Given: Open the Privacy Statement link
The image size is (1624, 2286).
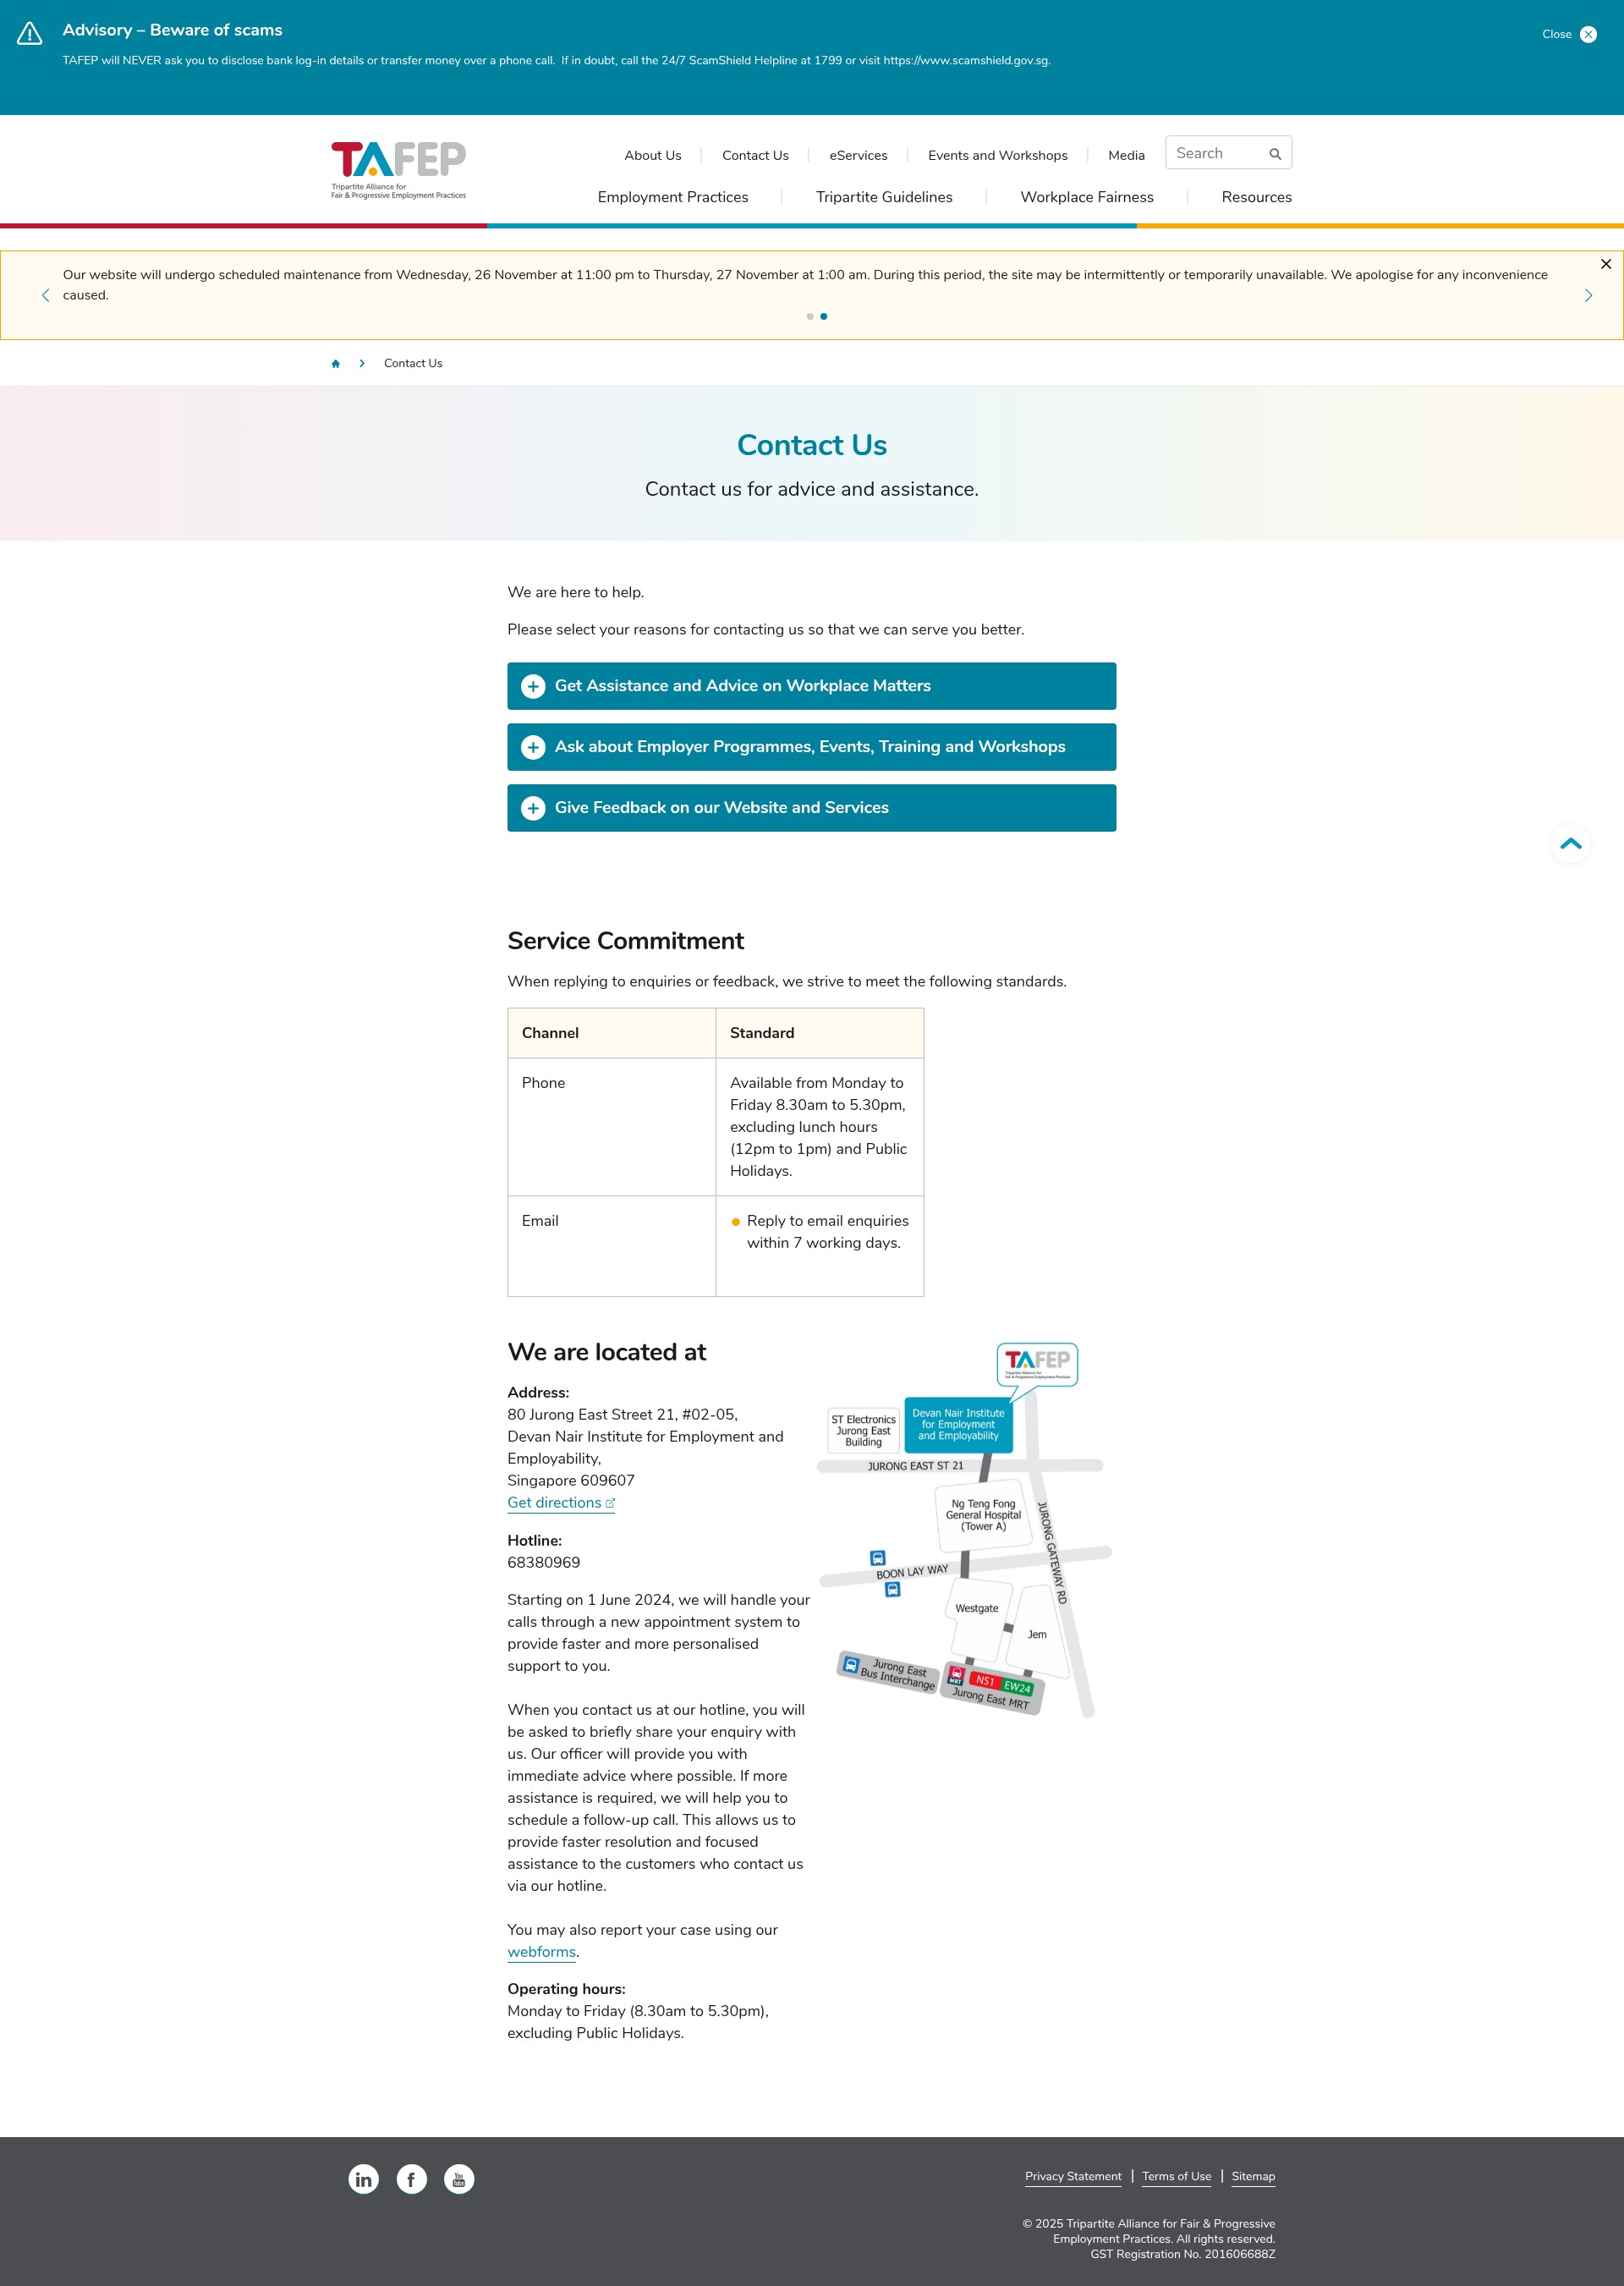Looking at the screenshot, I should pyautogui.click(x=1073, y=2176).
